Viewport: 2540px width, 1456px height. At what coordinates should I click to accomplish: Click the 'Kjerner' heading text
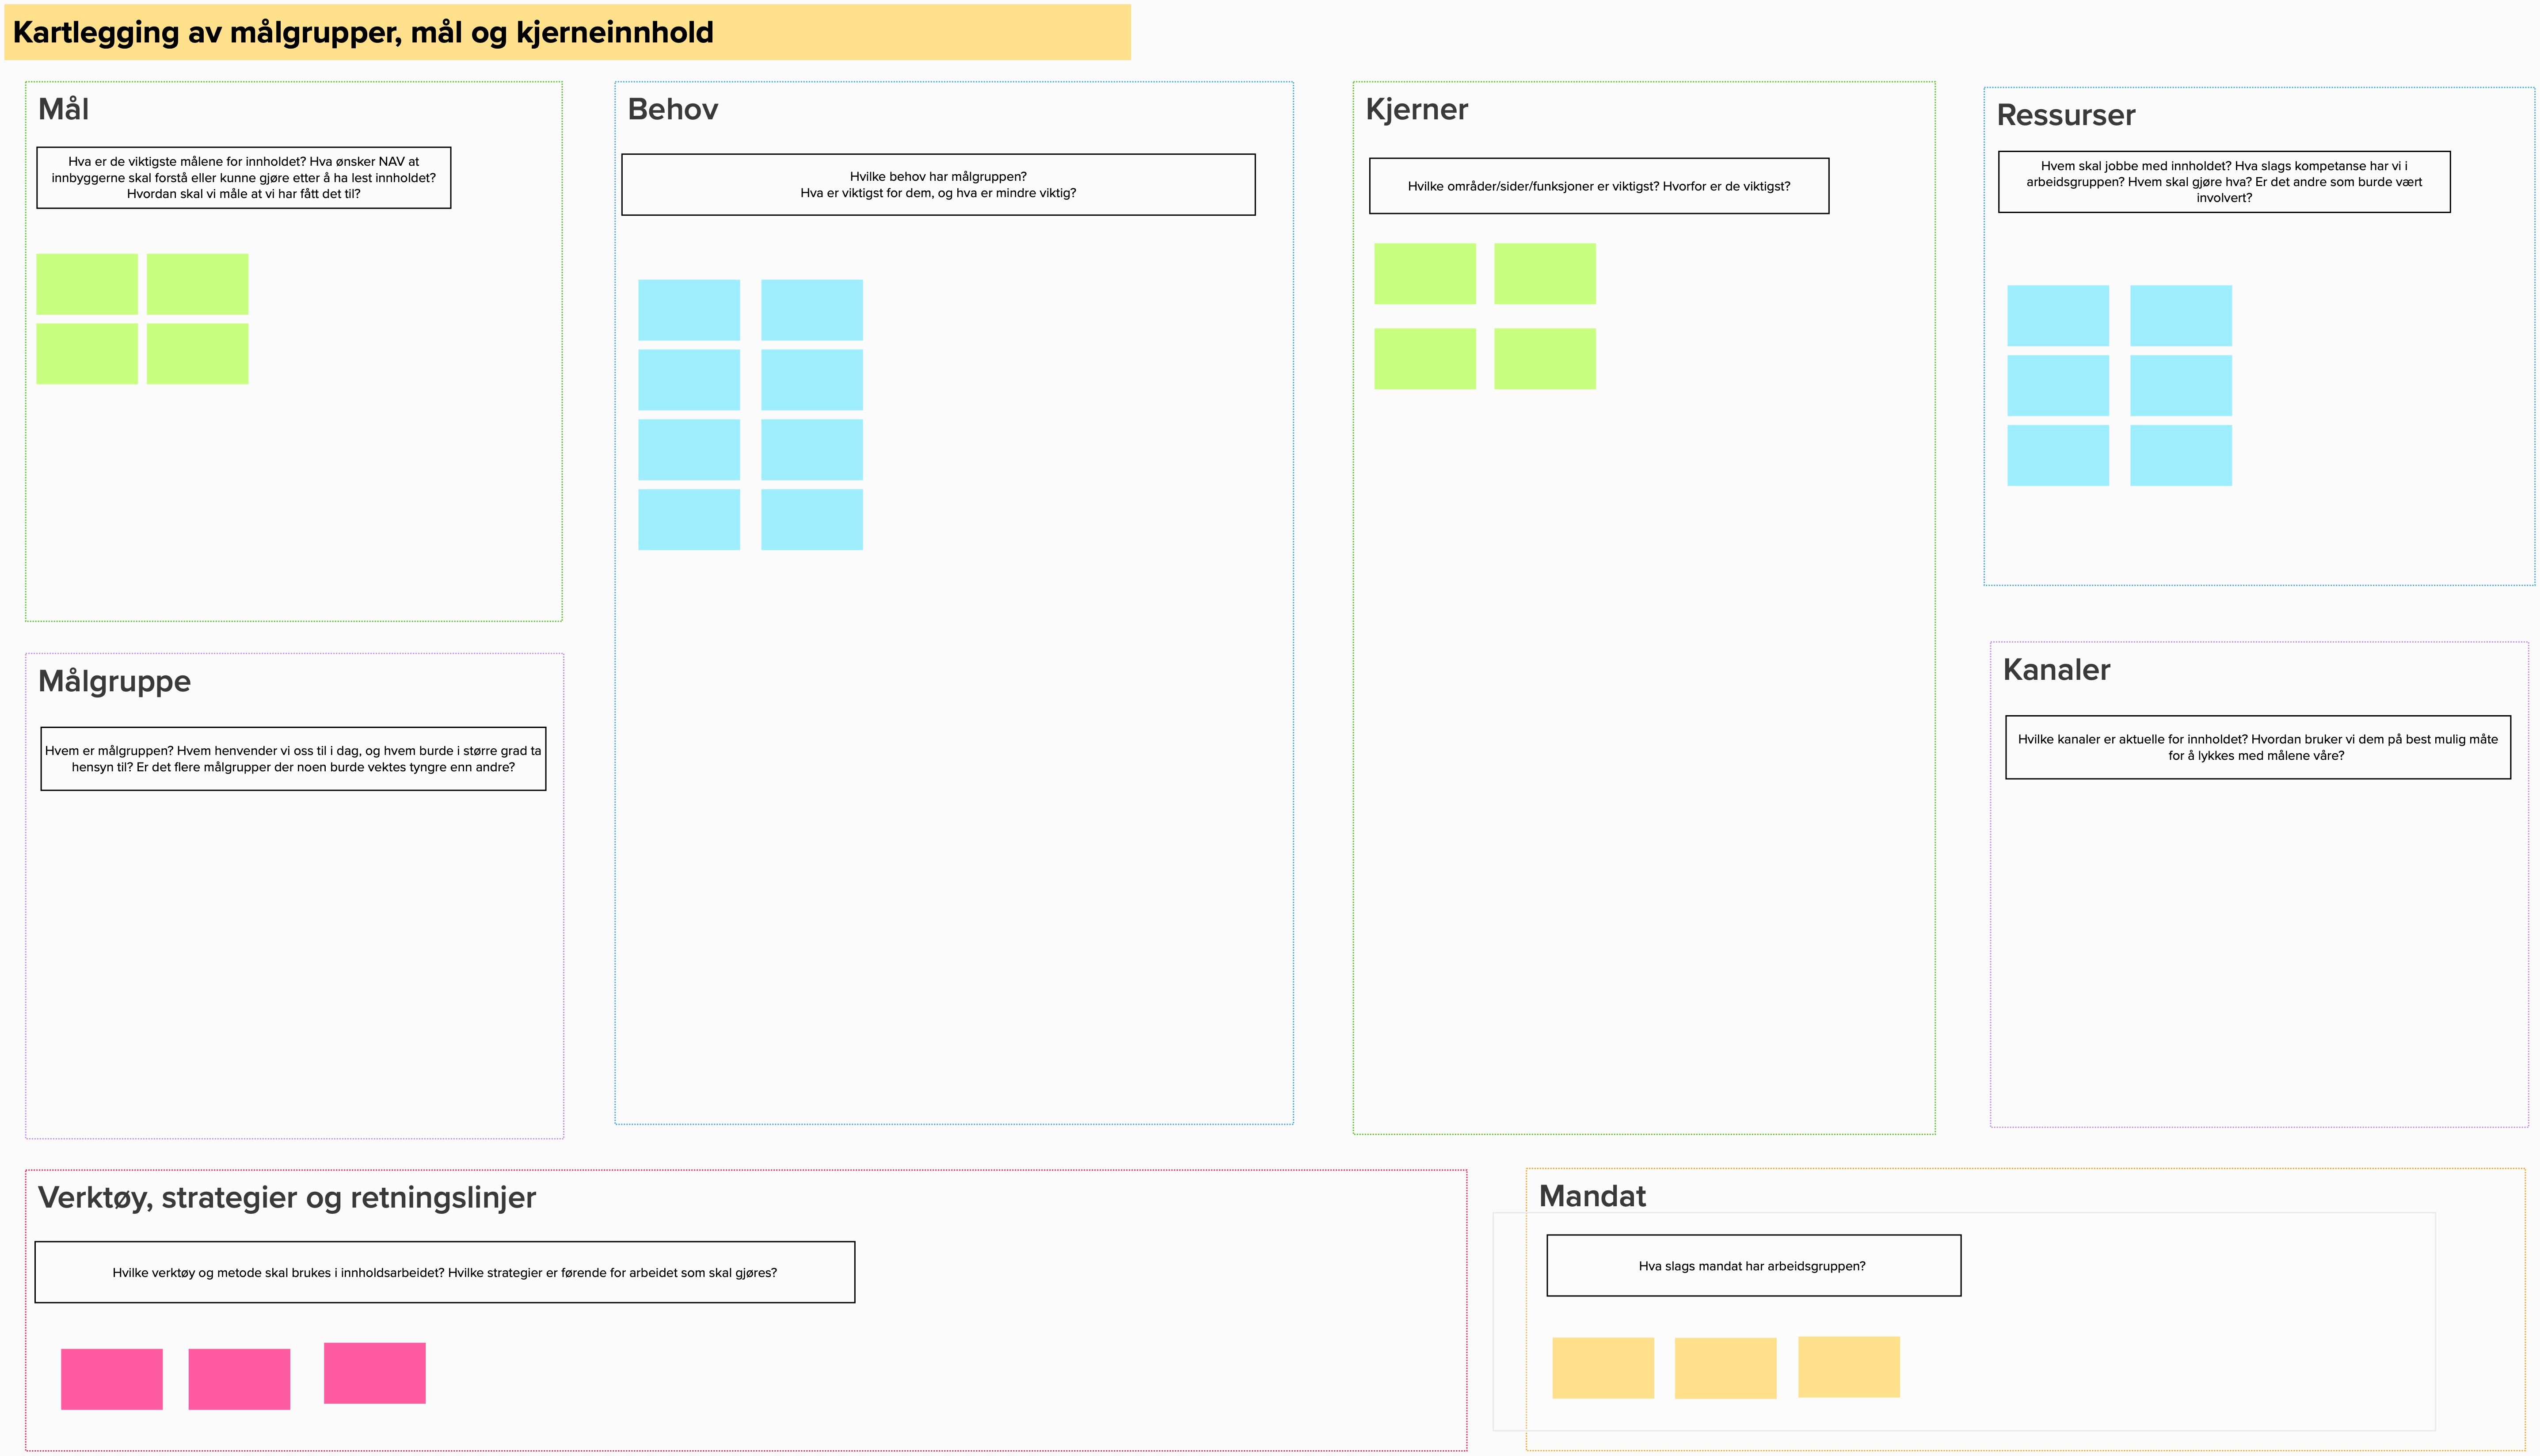[x=1416, y=109]
